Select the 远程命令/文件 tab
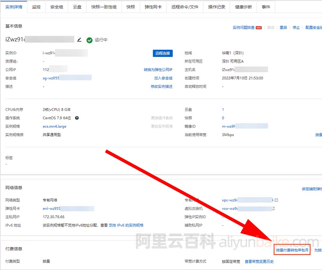This screenshot has width=322, height=270. (185, 7)
